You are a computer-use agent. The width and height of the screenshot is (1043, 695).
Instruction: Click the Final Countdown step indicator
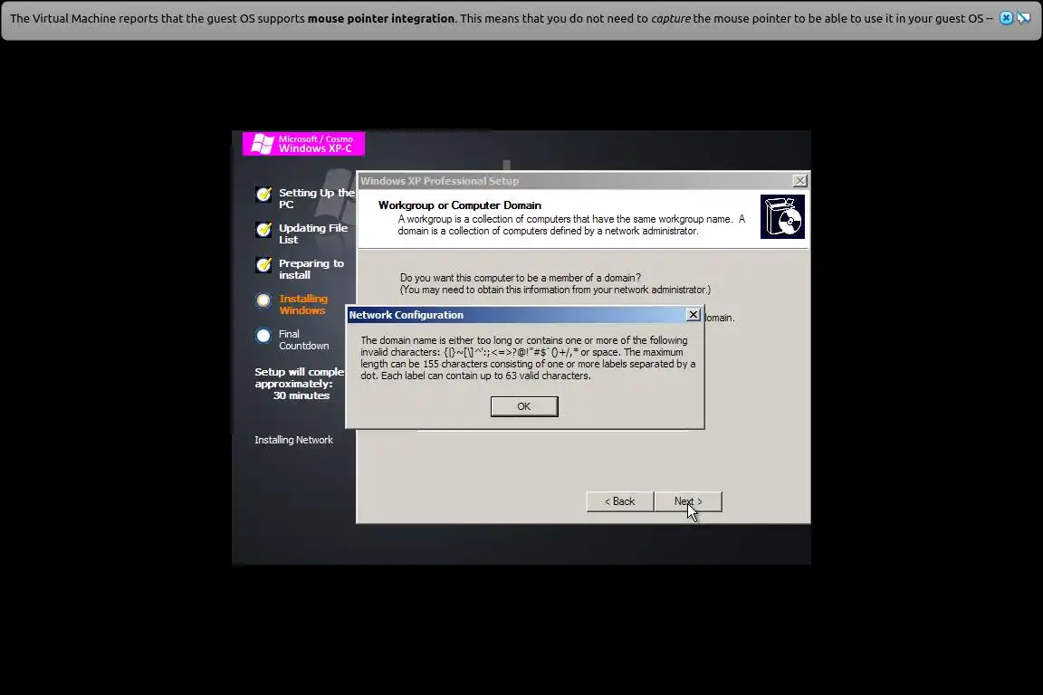(263, 336)
